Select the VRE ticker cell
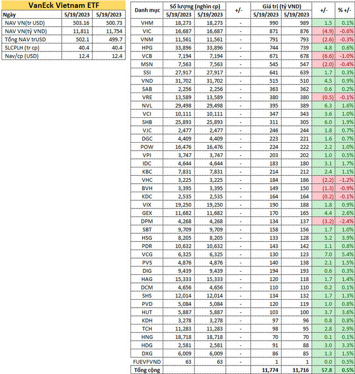 (x=147, y=97)
